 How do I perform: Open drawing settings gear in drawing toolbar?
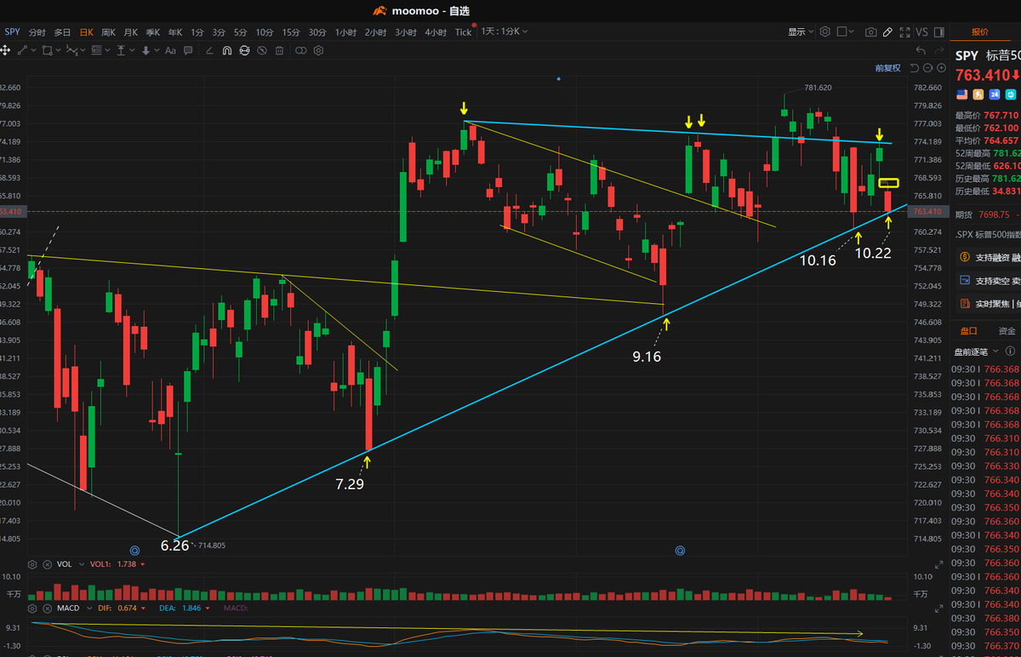coord(318,50)
